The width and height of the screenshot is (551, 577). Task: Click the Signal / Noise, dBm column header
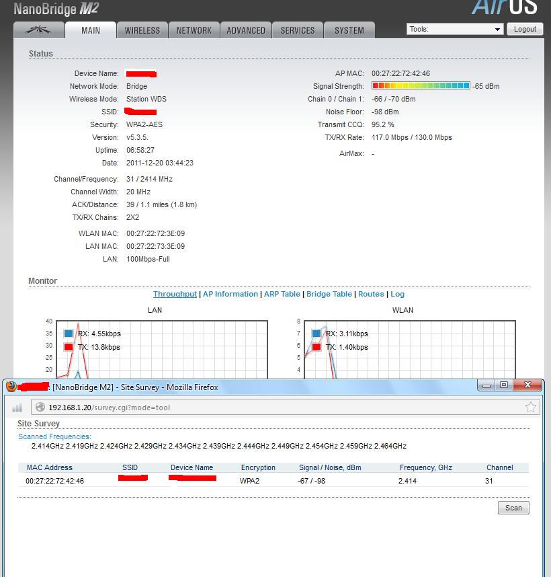(330, 467)
